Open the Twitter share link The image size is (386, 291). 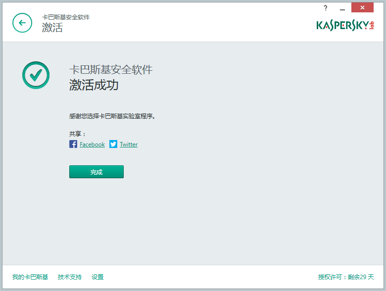[129, 145]
